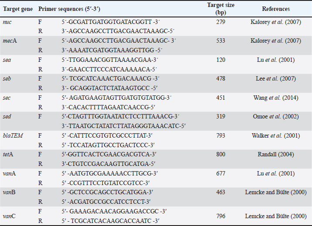
Task: Click the Primer sequences column header
Action: coord(69,9)
